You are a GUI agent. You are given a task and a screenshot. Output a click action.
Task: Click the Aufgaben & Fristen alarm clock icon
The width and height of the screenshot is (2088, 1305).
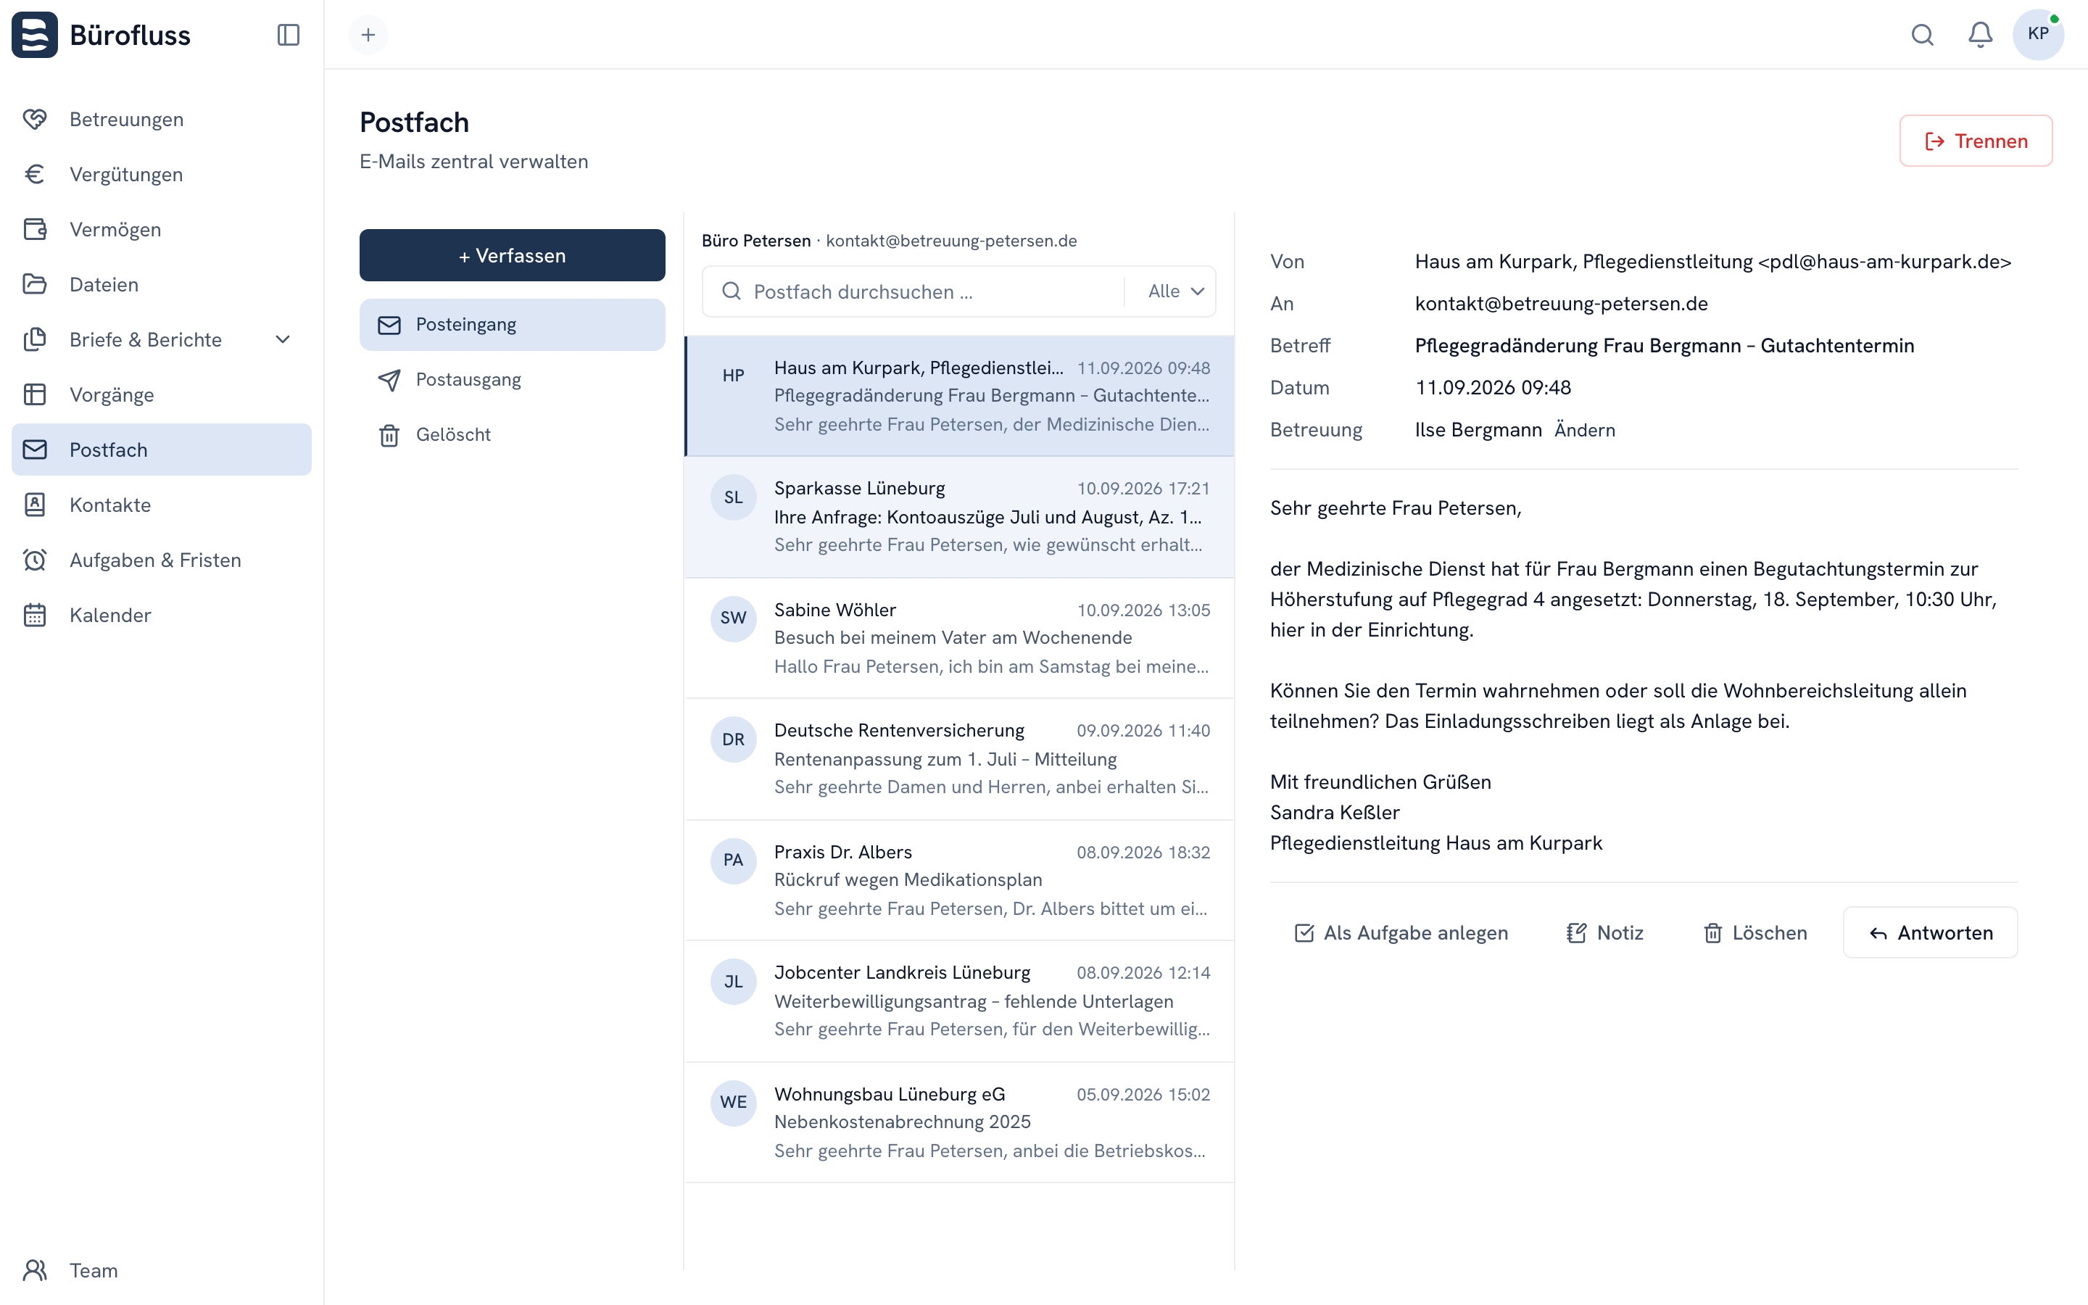(x=35, y=560)
